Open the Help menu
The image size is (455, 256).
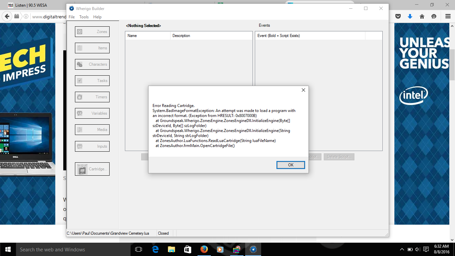coord(97,17)
